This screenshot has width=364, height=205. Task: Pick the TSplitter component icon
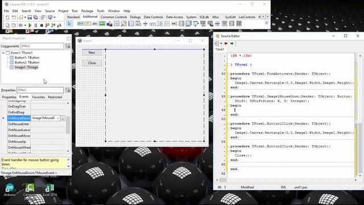(x=146, y=24)
